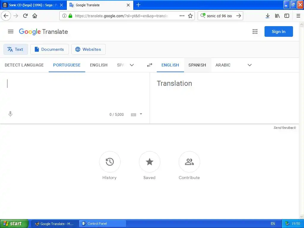Close the Google Translate tab
304x228 pixels.
click(x=128, y=5)
